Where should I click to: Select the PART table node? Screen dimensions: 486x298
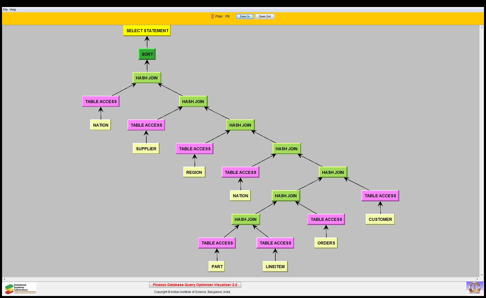pos(217,267)
